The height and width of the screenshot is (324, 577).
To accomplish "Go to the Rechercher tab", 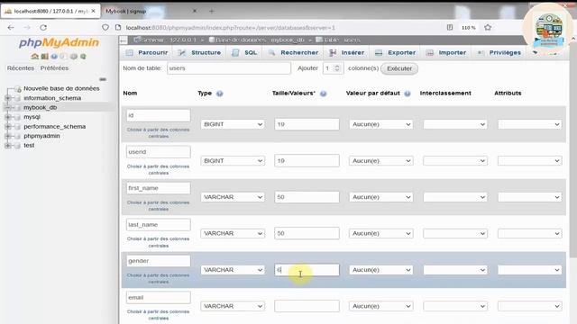I will click(294, 52).
